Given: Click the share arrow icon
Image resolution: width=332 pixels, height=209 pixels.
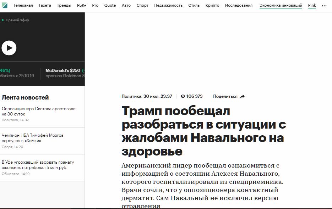Looking at the screenshot, I should pos(243,96).
